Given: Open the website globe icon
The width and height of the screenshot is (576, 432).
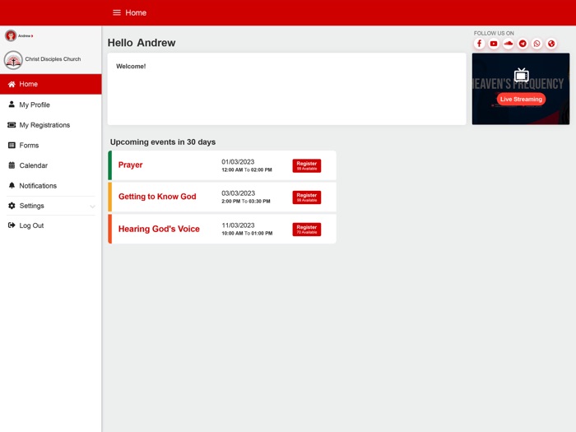Looking at the screenshot, I should tap(551, 44).
